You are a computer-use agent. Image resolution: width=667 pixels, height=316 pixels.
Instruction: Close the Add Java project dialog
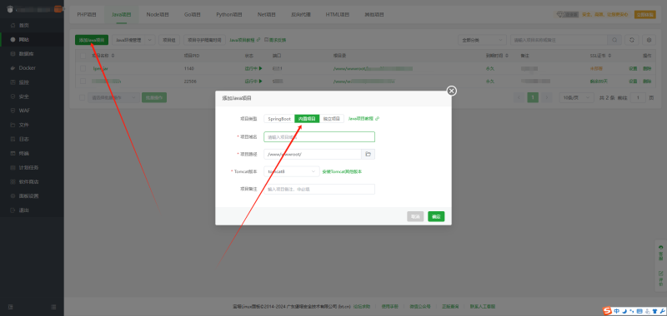click(x=451, y=91)
